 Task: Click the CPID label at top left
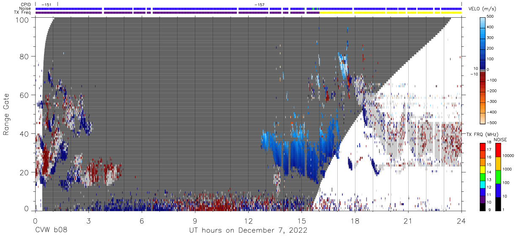[x=25, y=4]
